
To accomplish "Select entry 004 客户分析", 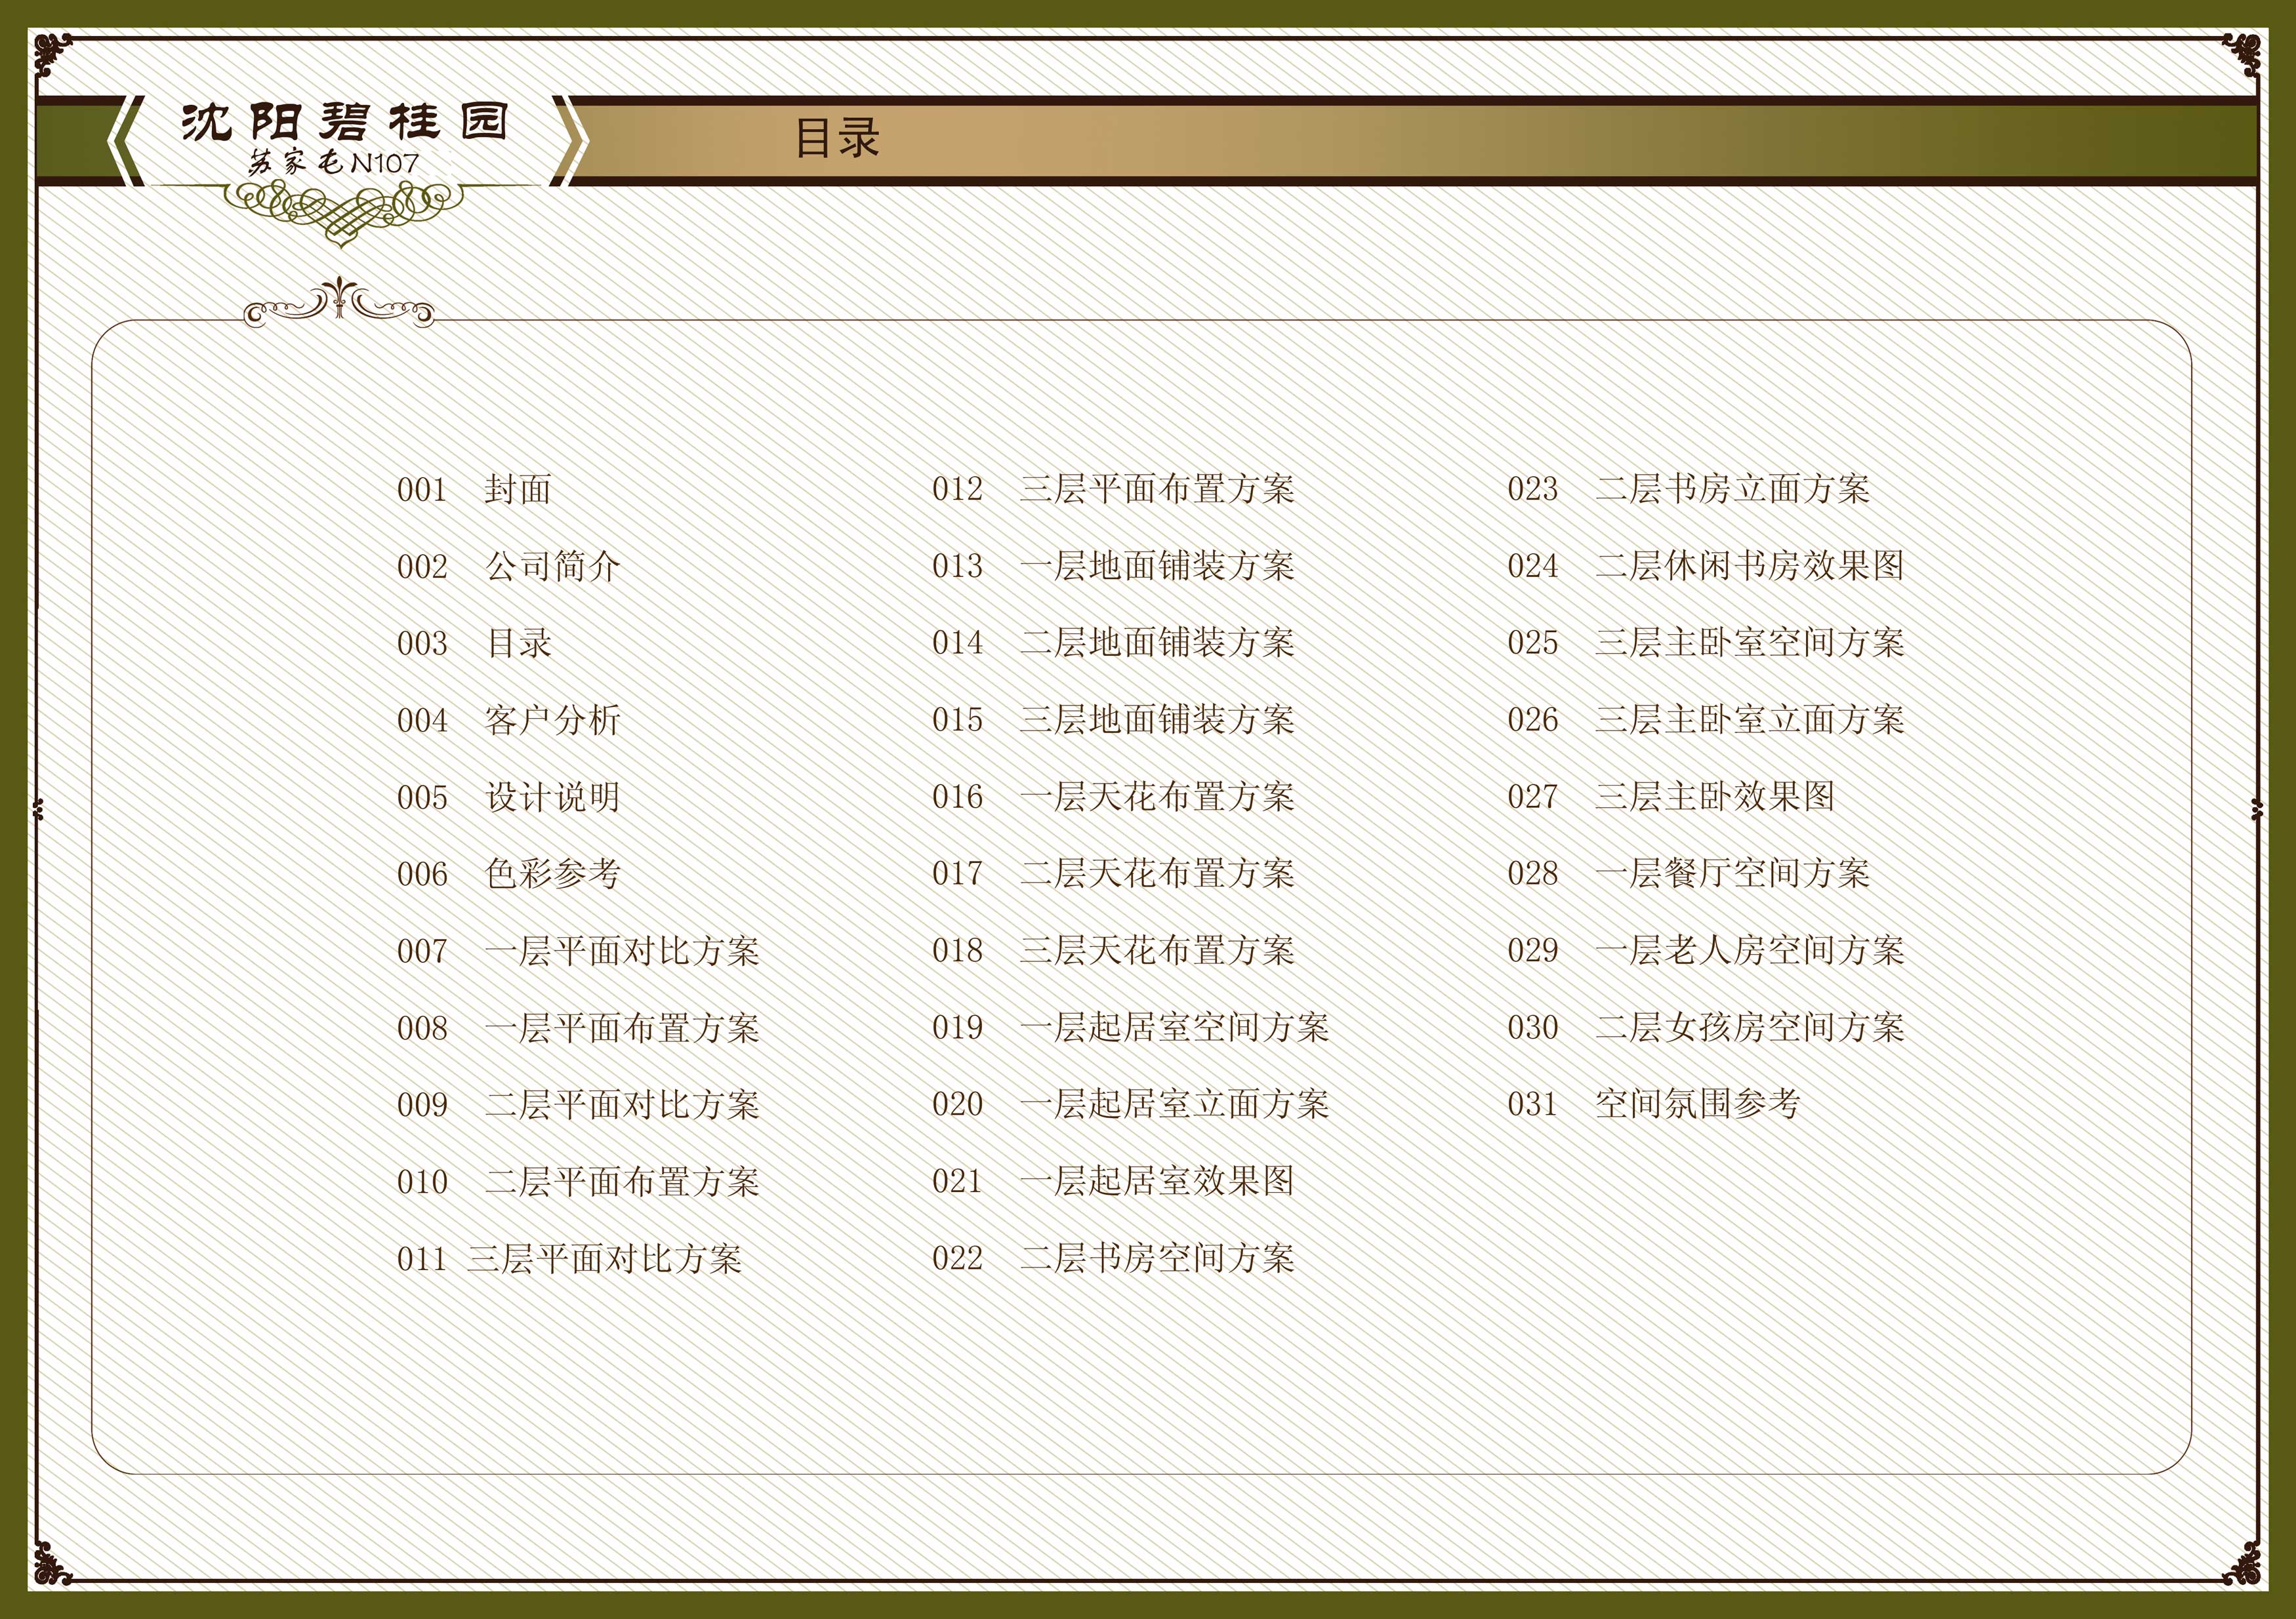I will click(x=552, y=721).
